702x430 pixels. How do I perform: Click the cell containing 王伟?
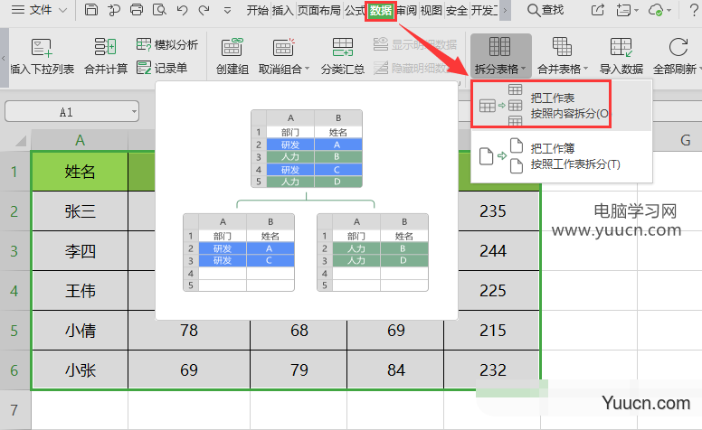tap(80, 291)
